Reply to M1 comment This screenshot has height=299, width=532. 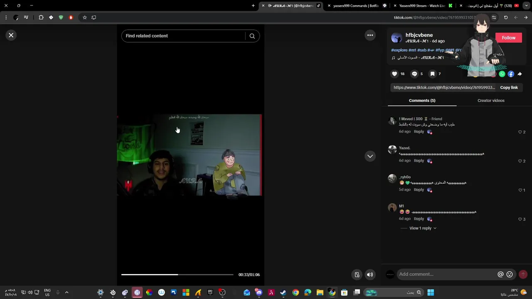[419, 219]
